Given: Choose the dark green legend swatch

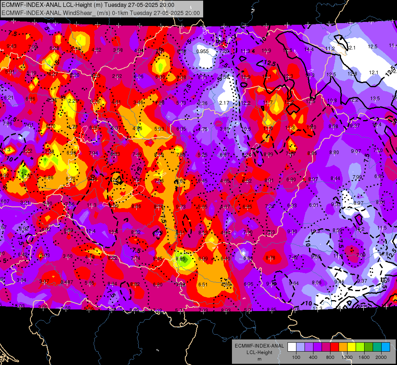Looking at the screenshot, I should pyautogui.click(x=369, y=347).
